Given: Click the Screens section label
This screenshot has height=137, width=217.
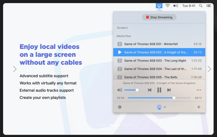Looking at the screenshot, I should [x=122, y=28].
